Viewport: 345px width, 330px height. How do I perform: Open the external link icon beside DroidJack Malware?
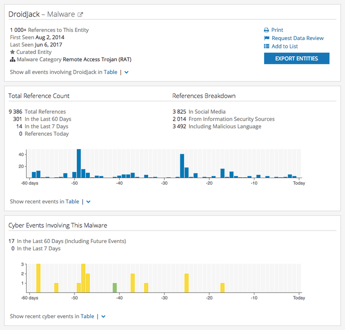point(80,15)
